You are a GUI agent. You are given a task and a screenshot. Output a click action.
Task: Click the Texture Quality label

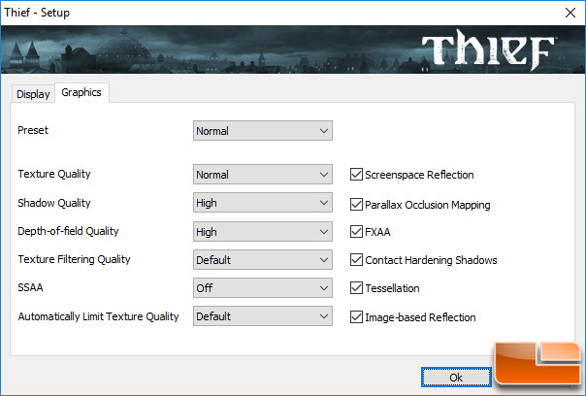54,174
